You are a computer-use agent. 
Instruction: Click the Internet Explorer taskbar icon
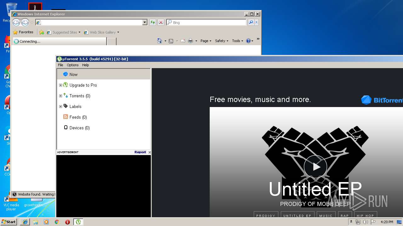pyautogui.click(x=25, y=222)
